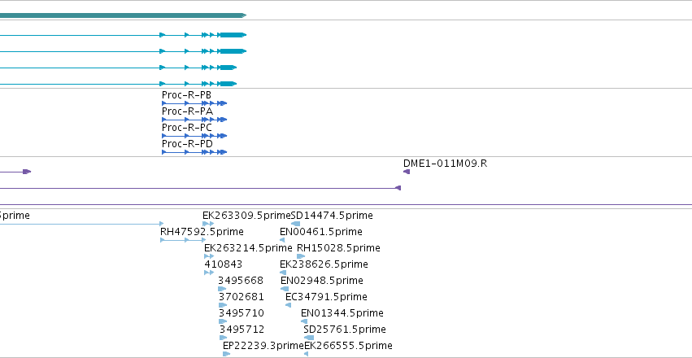Click the arrow glyph under 3495668

coord(222,289)
